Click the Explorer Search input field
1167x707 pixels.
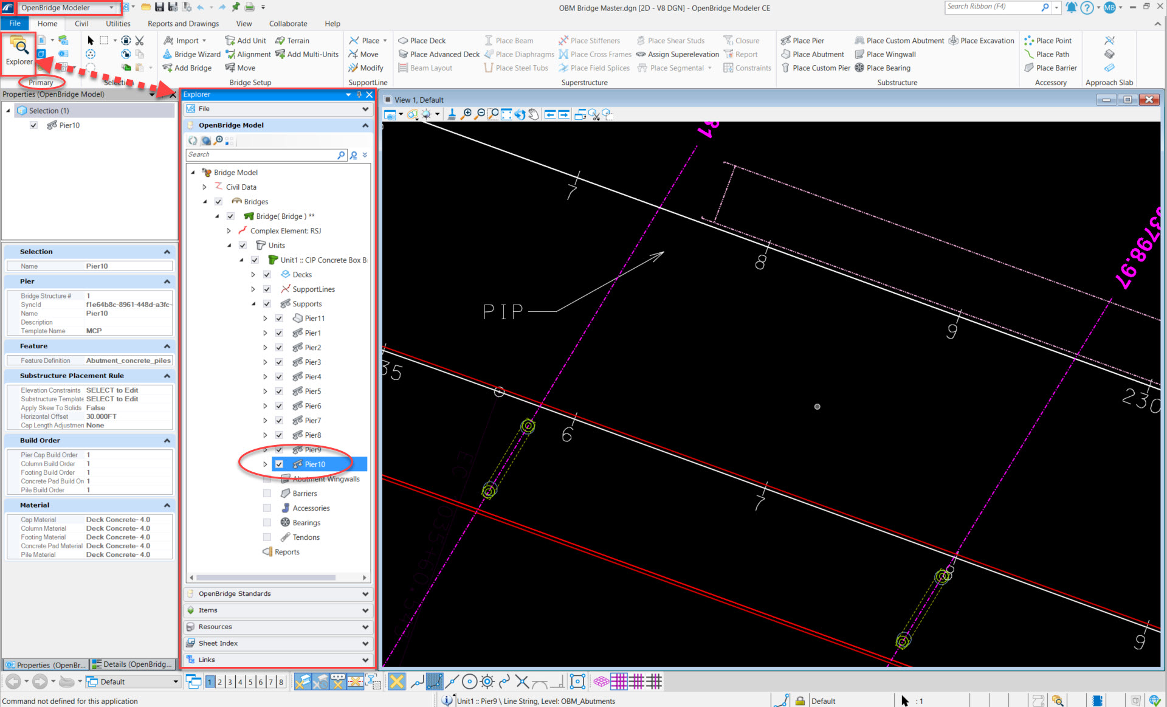(x=261, y=155)
